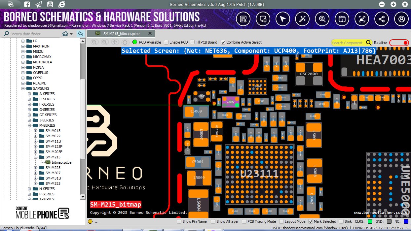Zoom out of the PCB view

105,42
